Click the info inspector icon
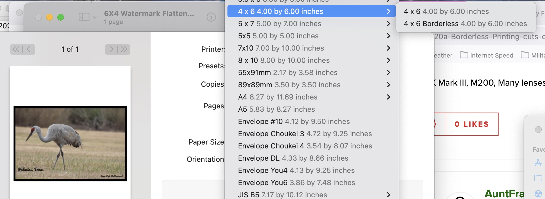 (211, 17)
